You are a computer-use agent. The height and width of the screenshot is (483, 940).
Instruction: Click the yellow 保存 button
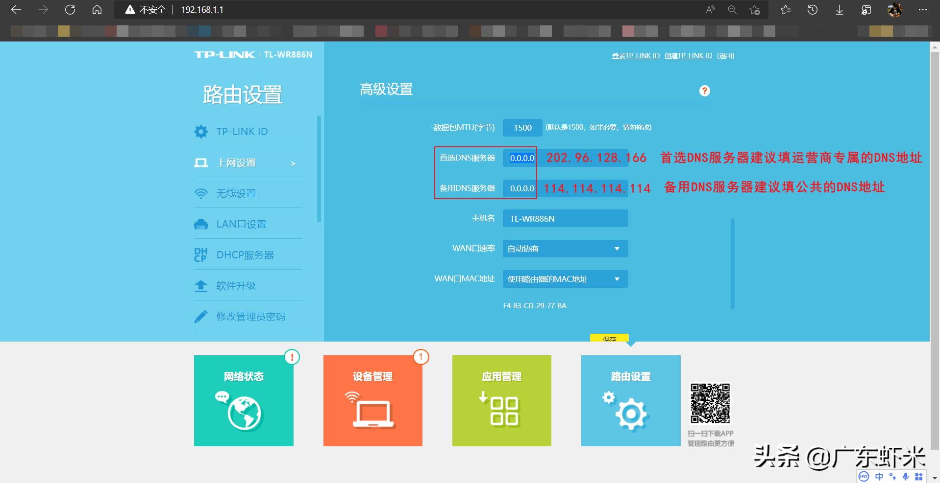(609, 338)
